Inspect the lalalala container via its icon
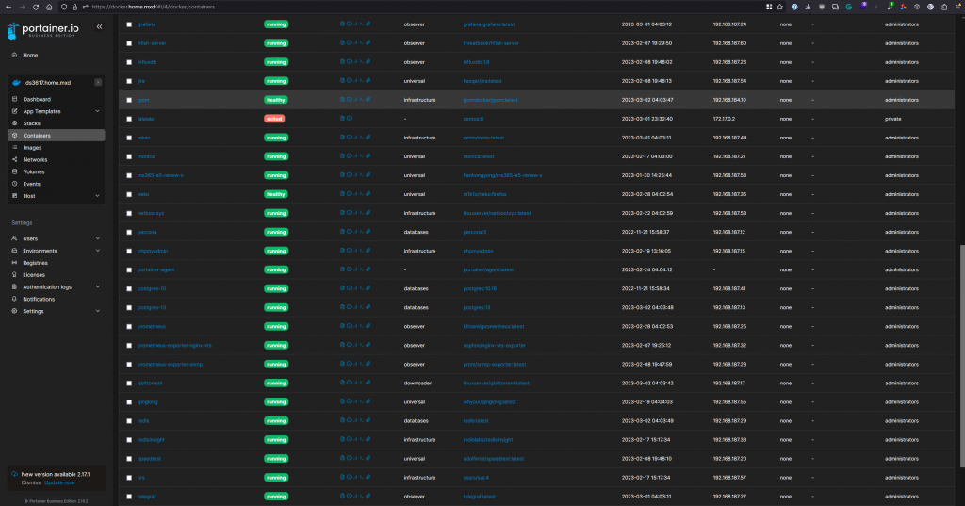 click(x=349, y=118)
